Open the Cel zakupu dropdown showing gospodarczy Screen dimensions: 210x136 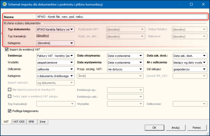click(190, 69)
